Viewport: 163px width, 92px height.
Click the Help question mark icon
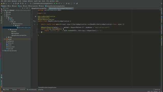coord(74,4)
